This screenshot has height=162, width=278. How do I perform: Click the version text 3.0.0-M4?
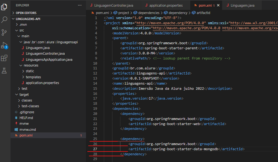146,53
